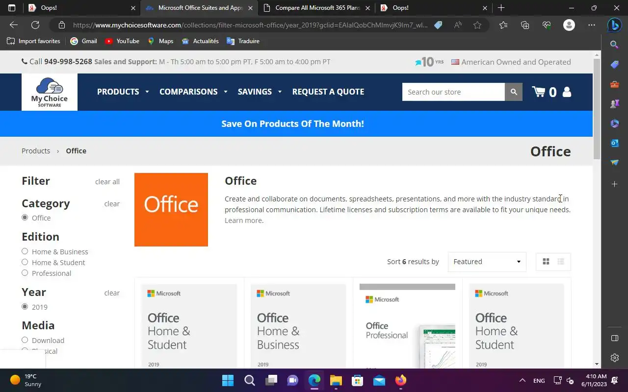Screen dimensions: 628x392
Task: Click the sidebar Search magnifier icon
Action: (615, 45)
